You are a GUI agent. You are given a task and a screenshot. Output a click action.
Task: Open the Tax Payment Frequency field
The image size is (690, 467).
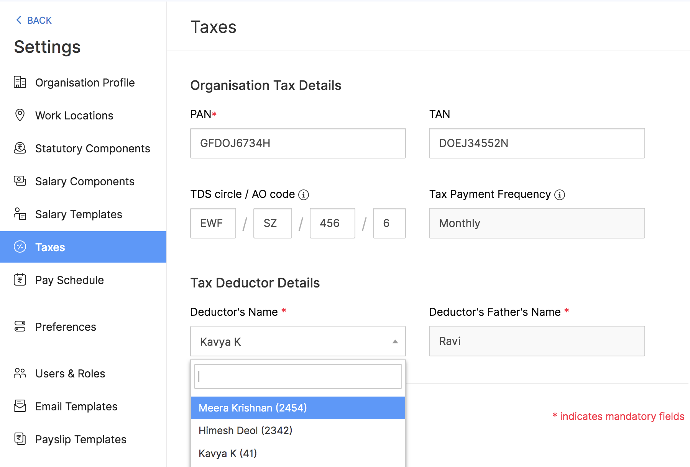(536, 223)
